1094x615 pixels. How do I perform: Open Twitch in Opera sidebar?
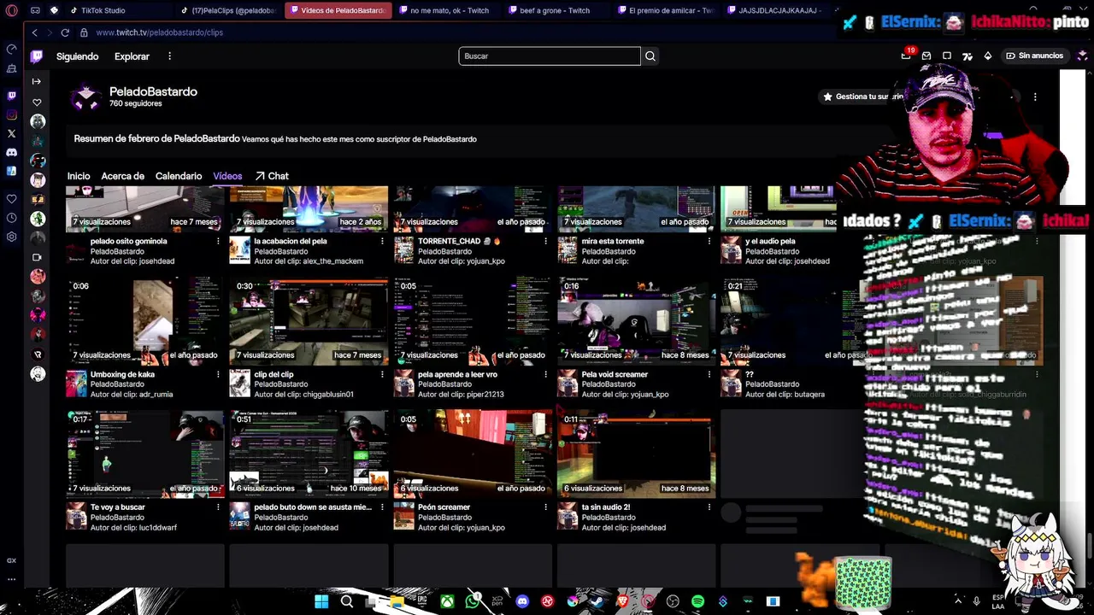point(11,96)
